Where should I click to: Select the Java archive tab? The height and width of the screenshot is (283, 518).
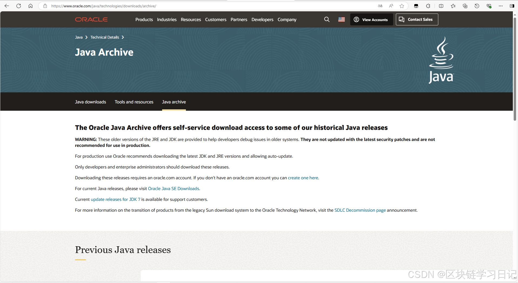click(x=174, y=102)
